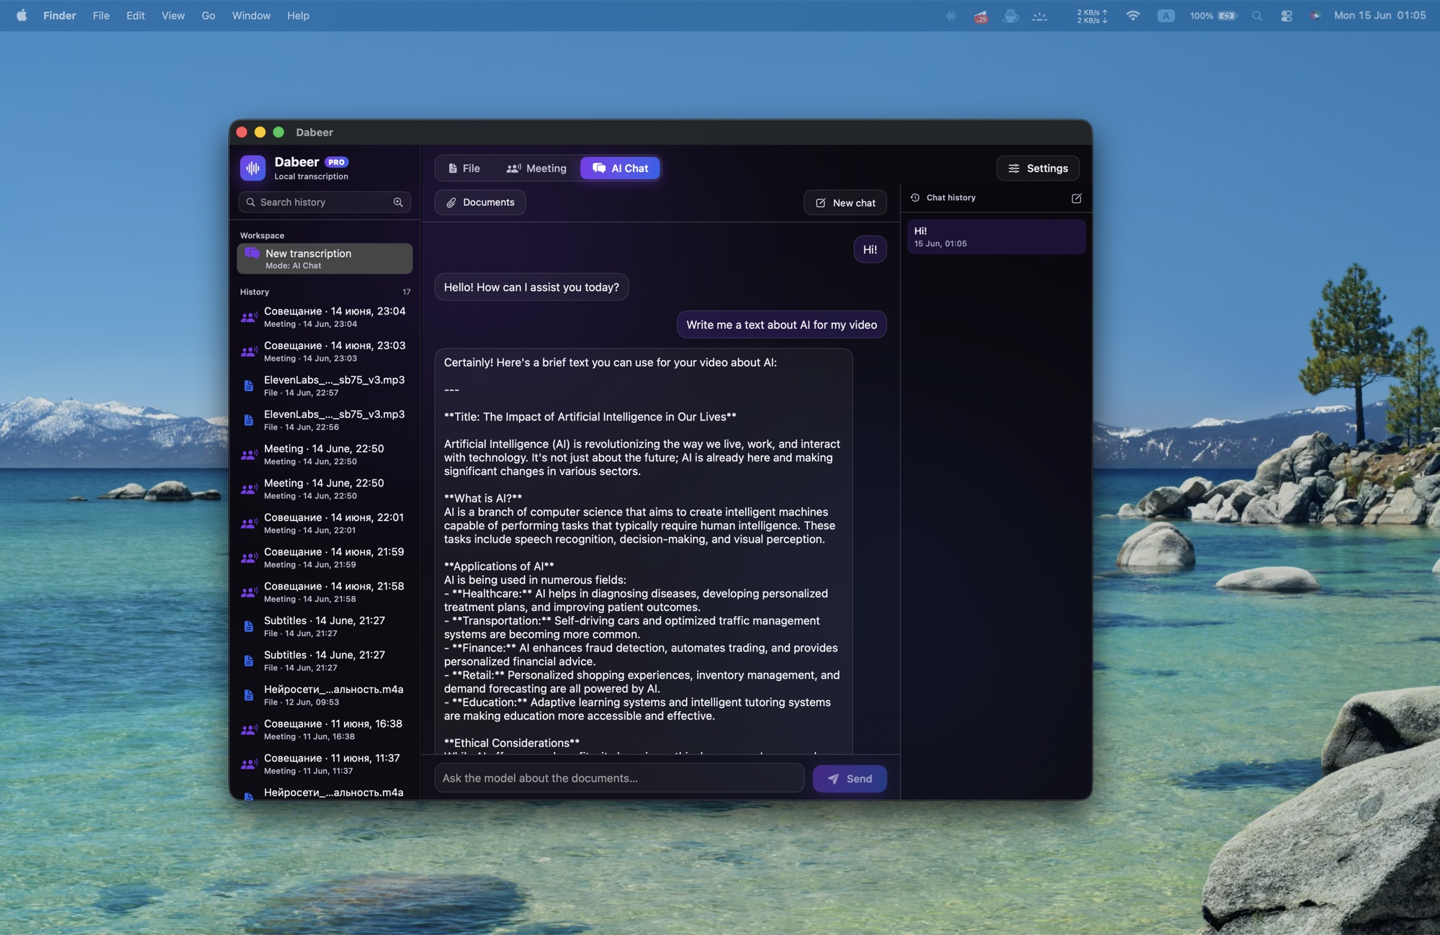
Task: Open the Settings button
Action: [x=1038, y=168]
